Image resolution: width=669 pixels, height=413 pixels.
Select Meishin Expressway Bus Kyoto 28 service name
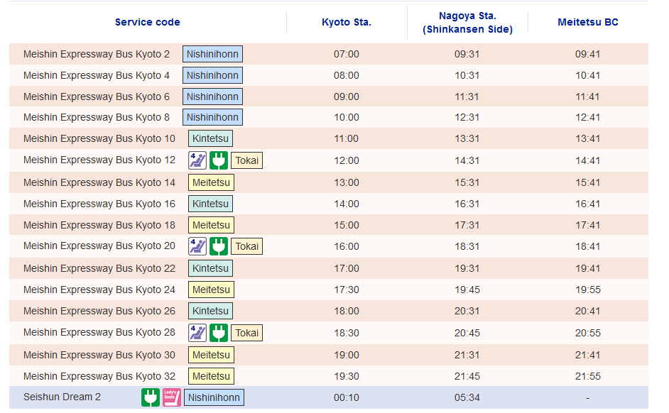99,332
